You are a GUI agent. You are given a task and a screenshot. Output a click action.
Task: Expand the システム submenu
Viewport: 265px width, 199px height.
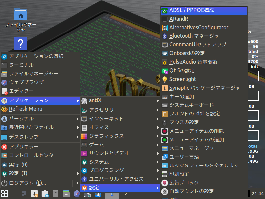(x=121, y=162)
